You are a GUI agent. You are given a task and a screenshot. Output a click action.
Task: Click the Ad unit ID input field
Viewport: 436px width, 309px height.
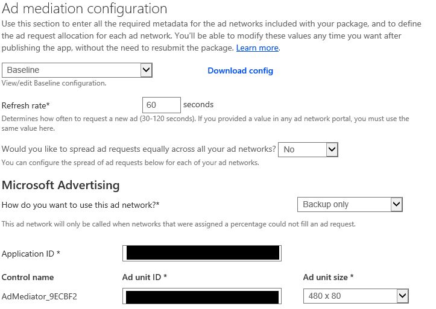(202, 296)
